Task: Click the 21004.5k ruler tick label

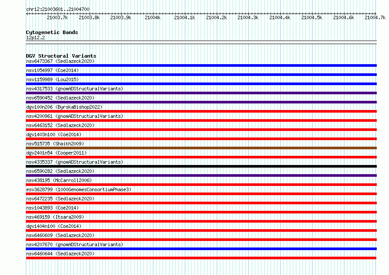Action: point(312,17)
